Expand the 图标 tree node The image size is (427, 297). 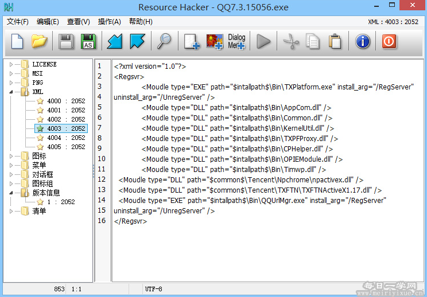pos(11,156)
